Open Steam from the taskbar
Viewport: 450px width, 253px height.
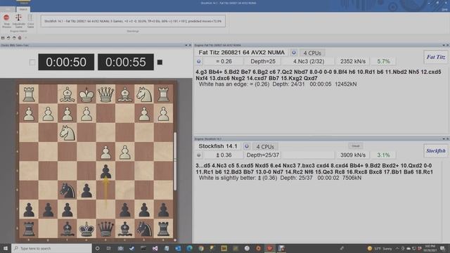tap(131, 248)
